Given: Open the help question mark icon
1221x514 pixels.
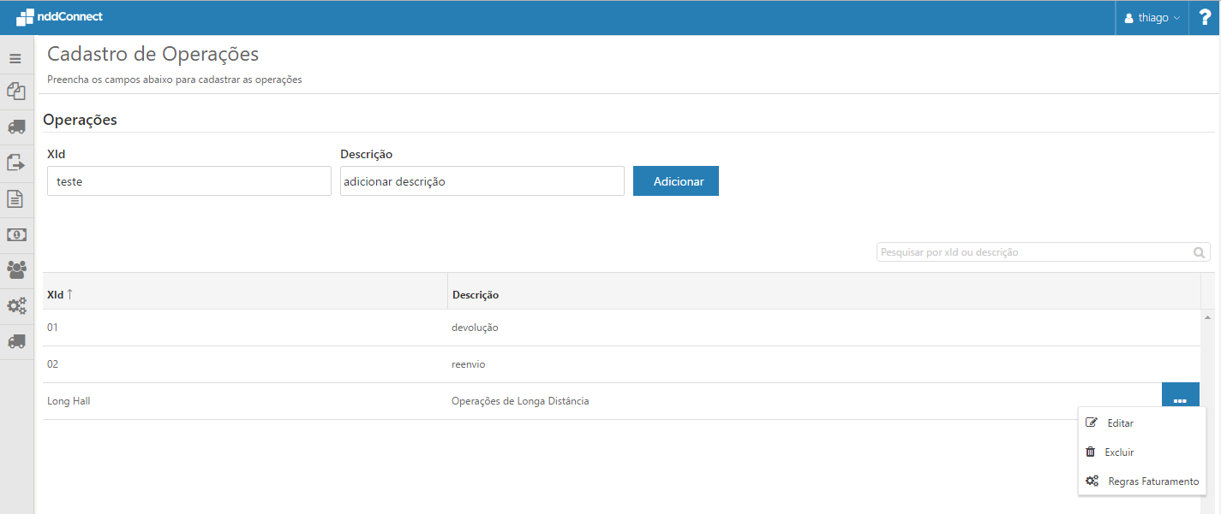Looking at the screenshot, I should pyautogui.click(x=1205, y=17).
